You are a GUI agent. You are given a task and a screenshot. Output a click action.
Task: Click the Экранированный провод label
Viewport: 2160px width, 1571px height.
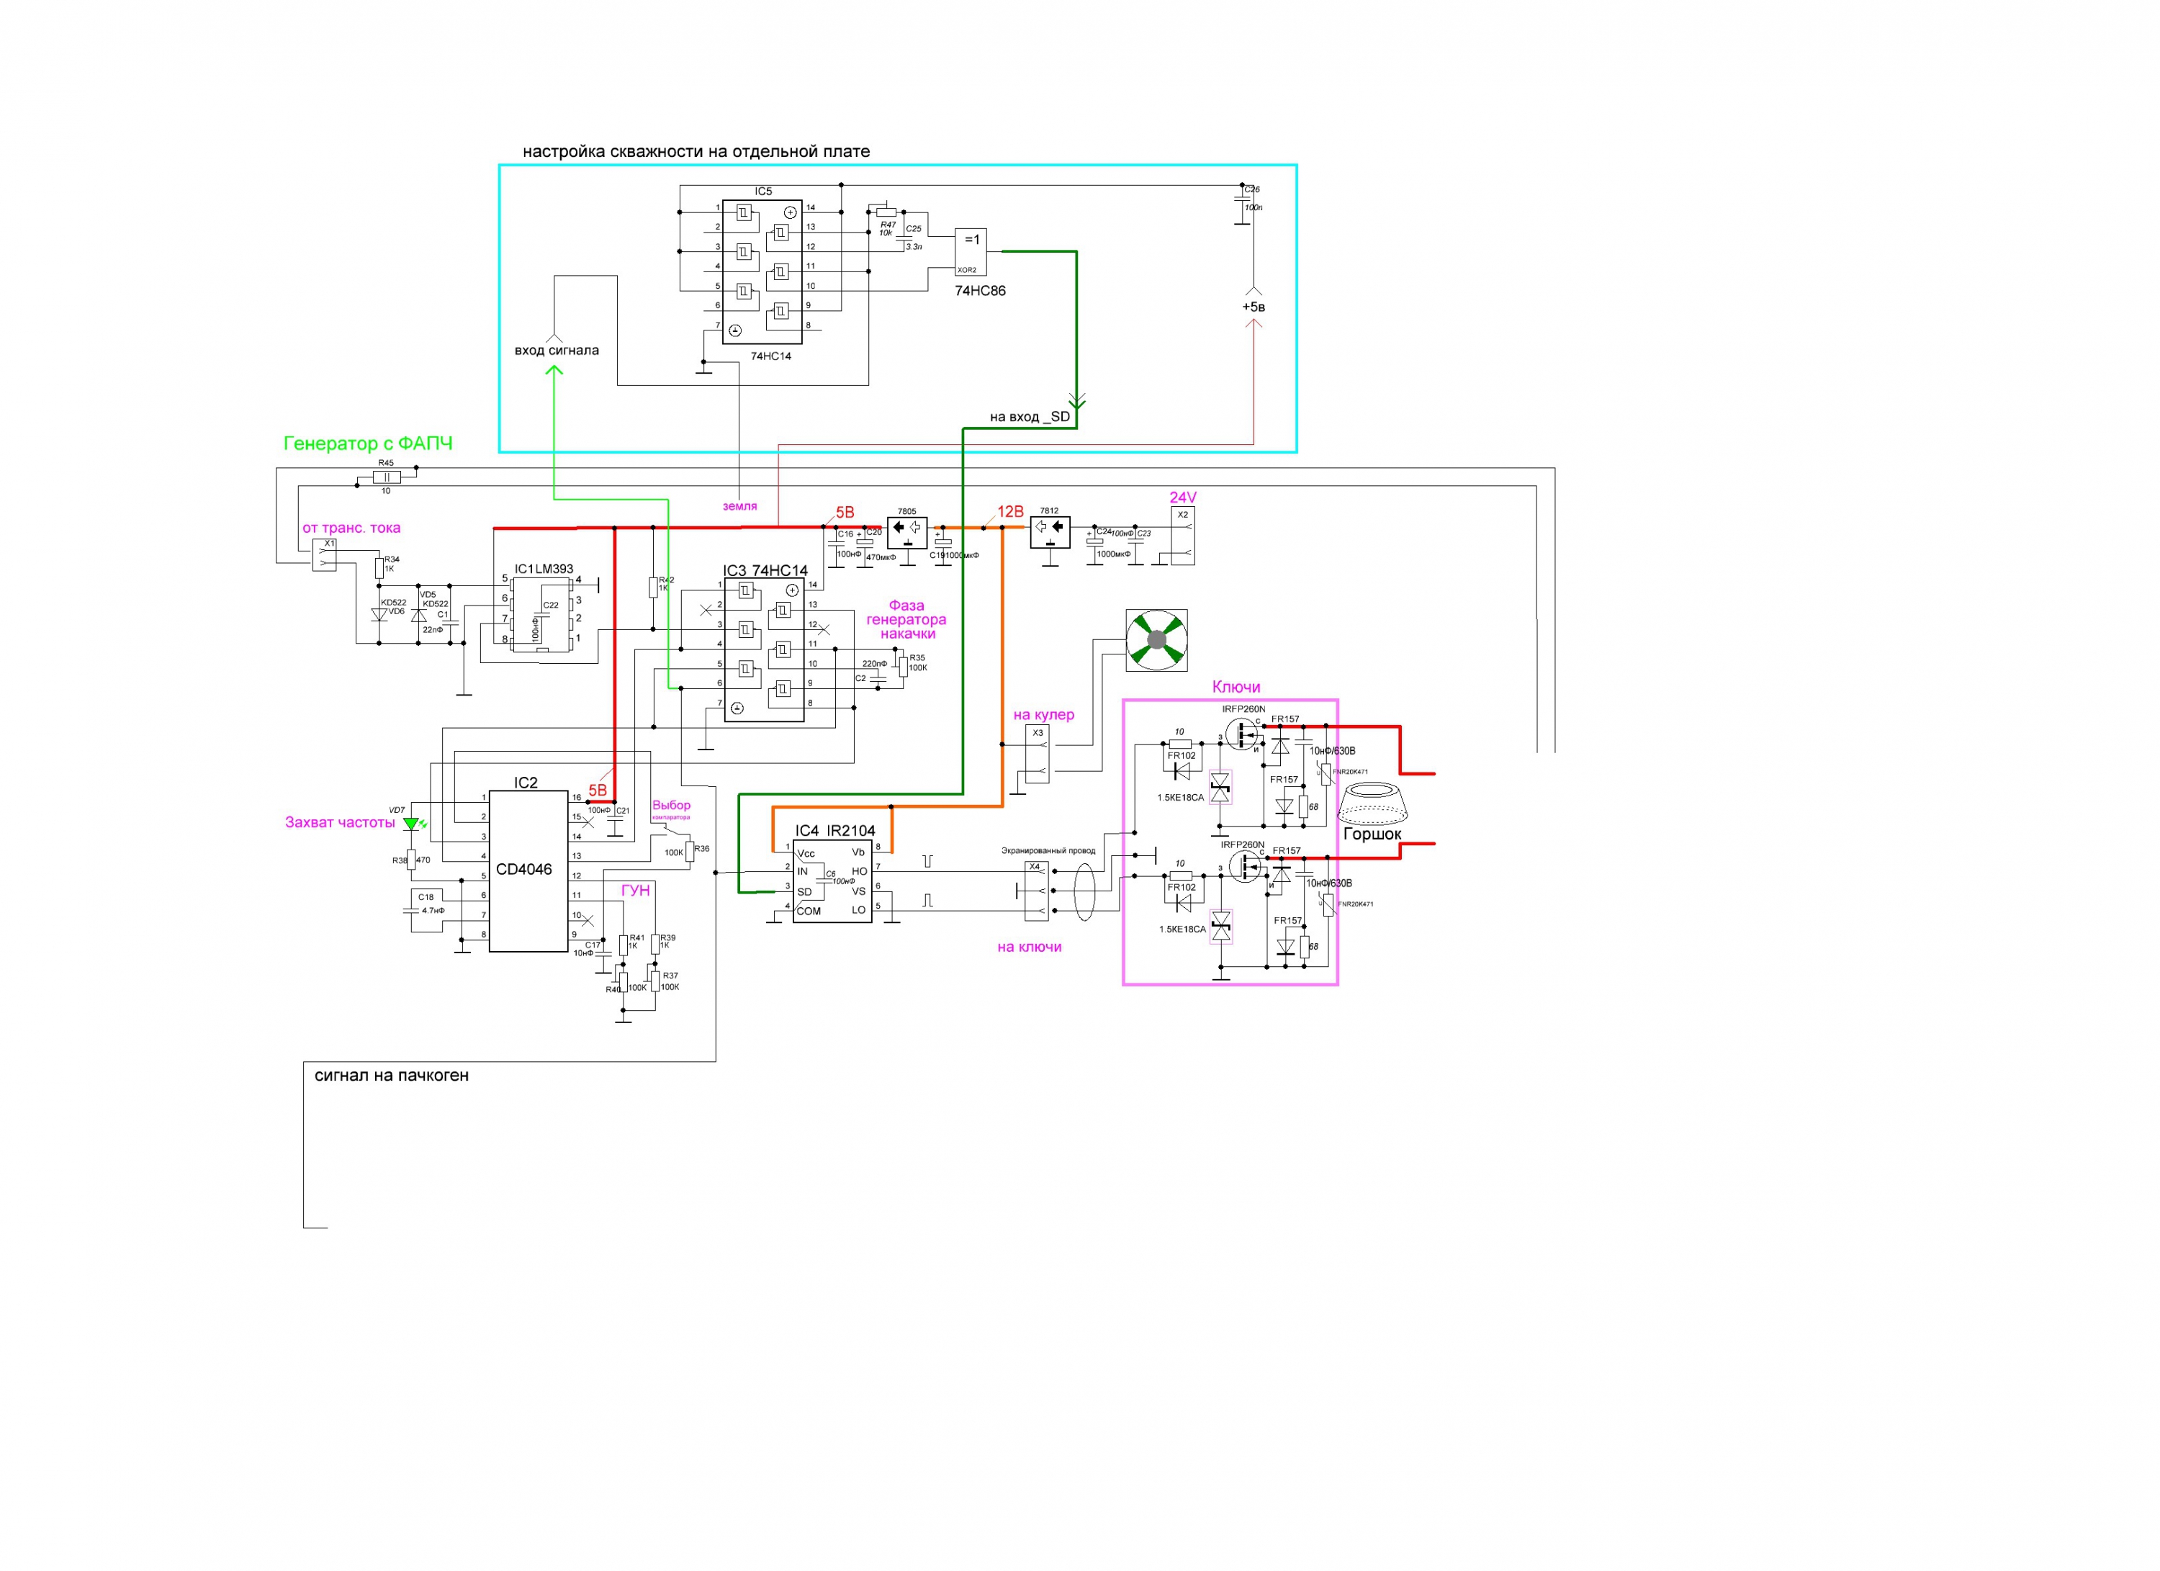[1048, 851]
